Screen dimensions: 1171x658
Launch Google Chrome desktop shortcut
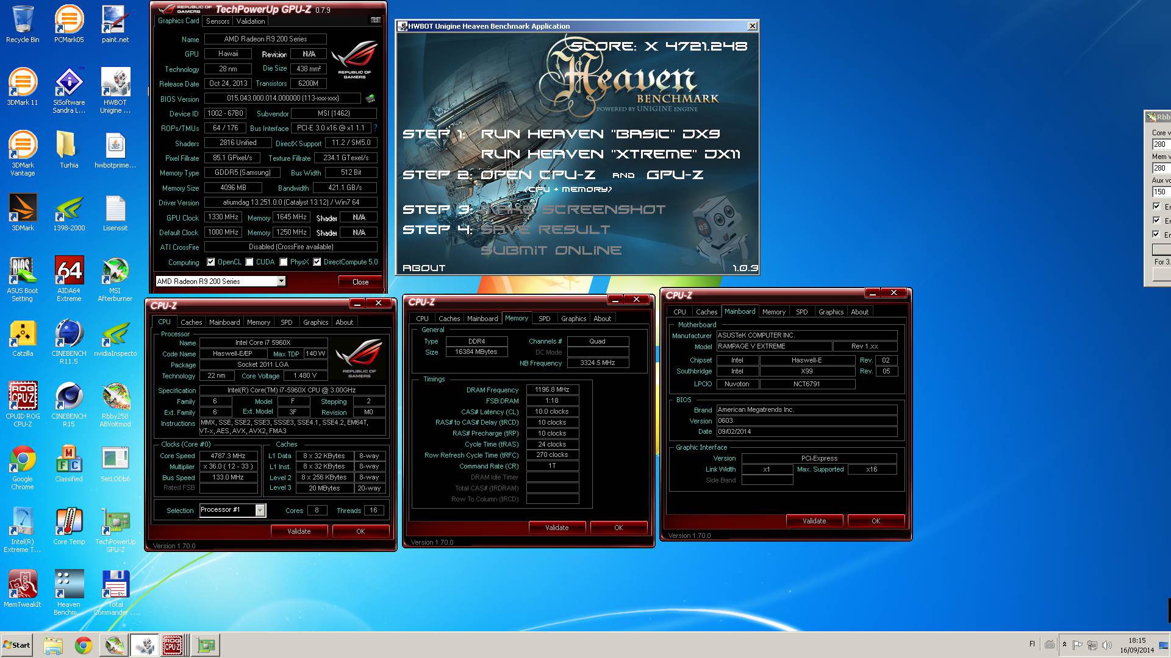[23, 467]
